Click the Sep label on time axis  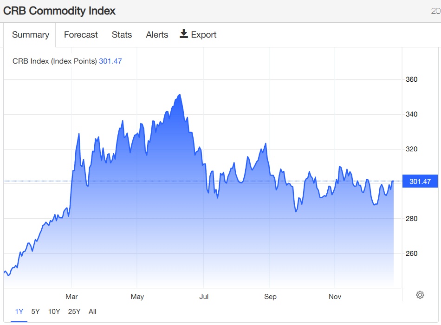270,297
